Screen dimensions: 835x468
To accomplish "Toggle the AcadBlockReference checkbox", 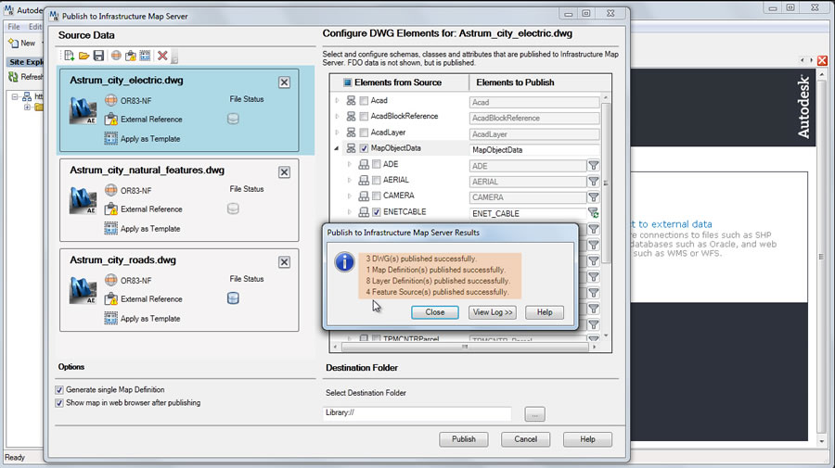I will [364, 117].
